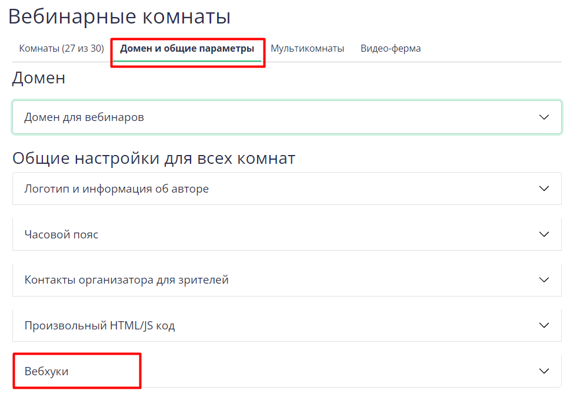Screen dimensions: 570x394
Task: Click Общие настройки для всех комнат heading
Action: 154,159
